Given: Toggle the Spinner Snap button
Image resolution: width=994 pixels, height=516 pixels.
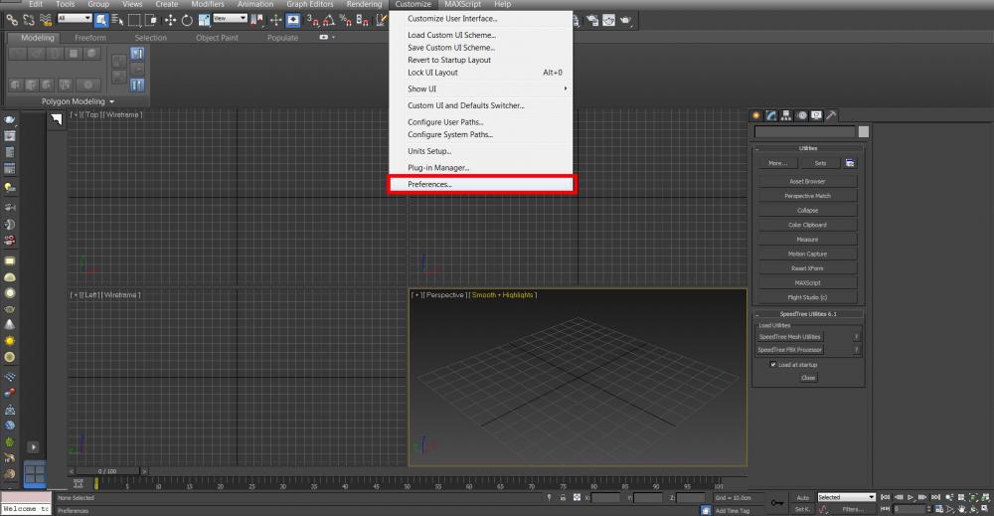Looking at the screenshot, I should click(x=362, y=20).
